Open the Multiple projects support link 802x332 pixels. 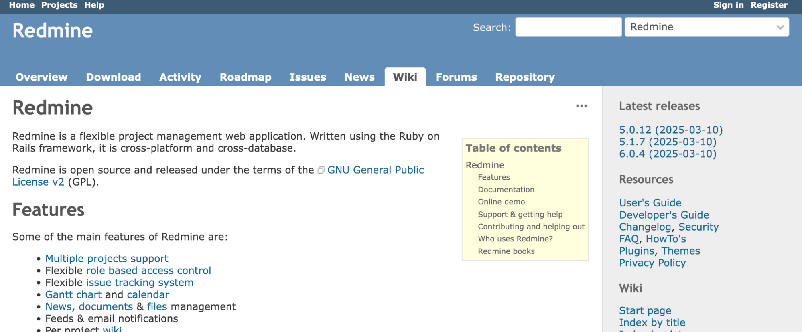pyautogui.click(x=107, y=259)
